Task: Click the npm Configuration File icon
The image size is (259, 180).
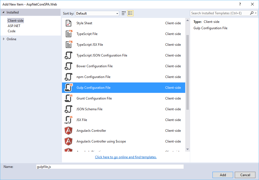Action: click(69, 77)
